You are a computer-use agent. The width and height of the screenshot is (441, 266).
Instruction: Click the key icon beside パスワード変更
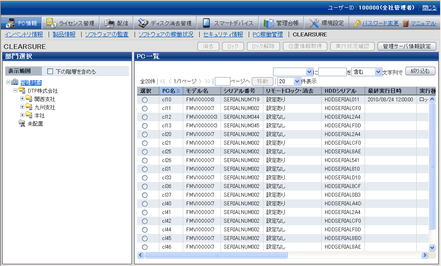(x=357, y=23)
